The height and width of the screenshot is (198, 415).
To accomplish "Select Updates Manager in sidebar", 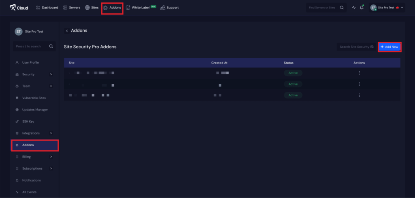I will point(34,110).
